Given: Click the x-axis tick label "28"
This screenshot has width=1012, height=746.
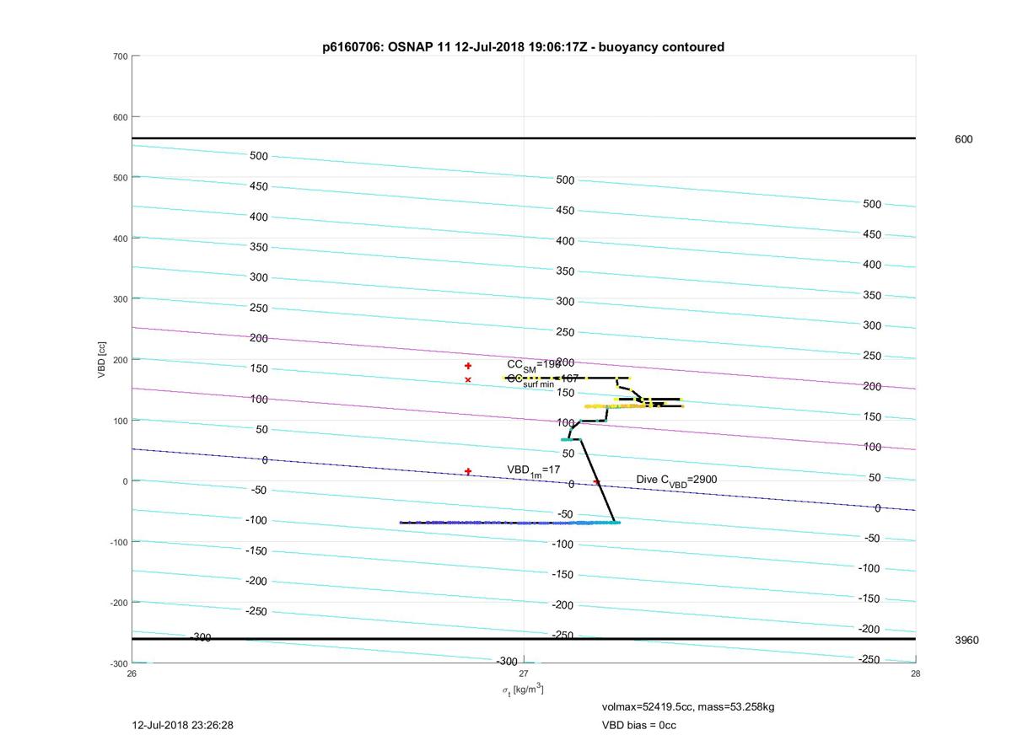Looking at the screenshot, I should click(916, 674).
